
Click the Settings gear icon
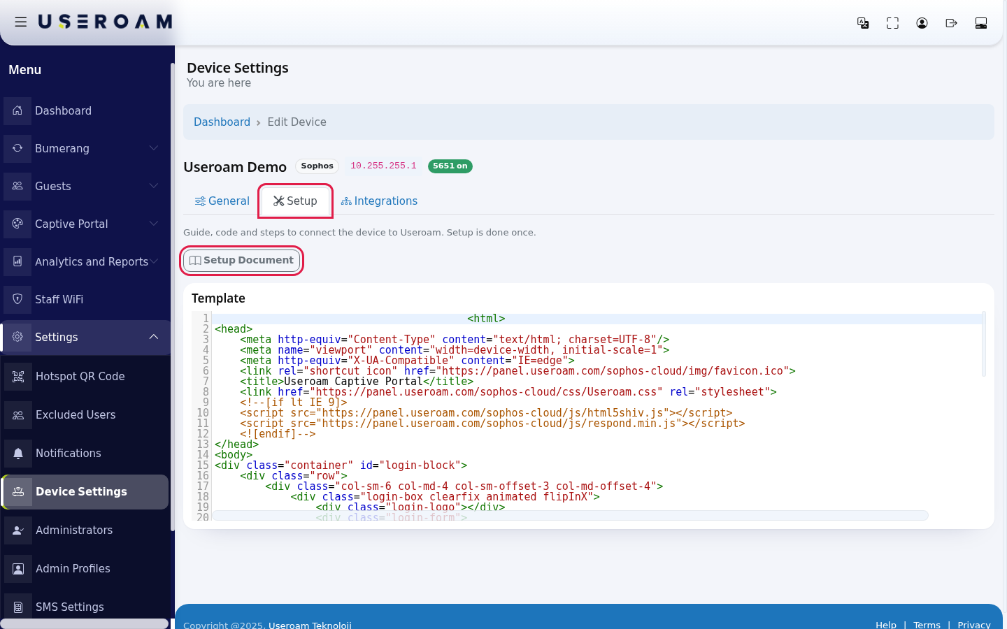[17, 337]
